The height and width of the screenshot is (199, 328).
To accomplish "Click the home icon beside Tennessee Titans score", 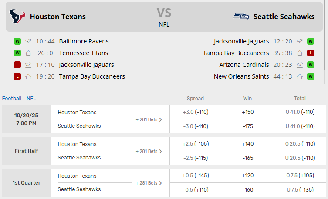I will (28, 53).
